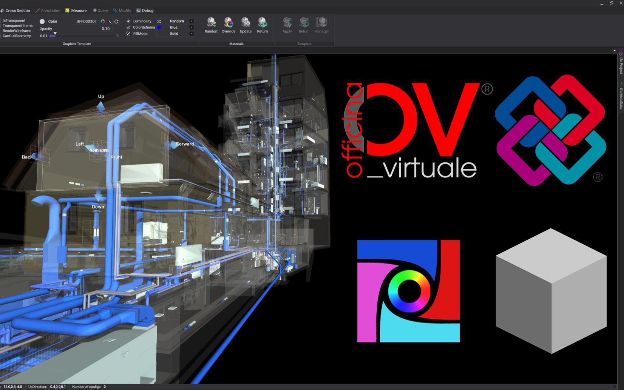Switch to the Measure tab
The height and width of the screenshot is (390, 624).
pos(76,11)
